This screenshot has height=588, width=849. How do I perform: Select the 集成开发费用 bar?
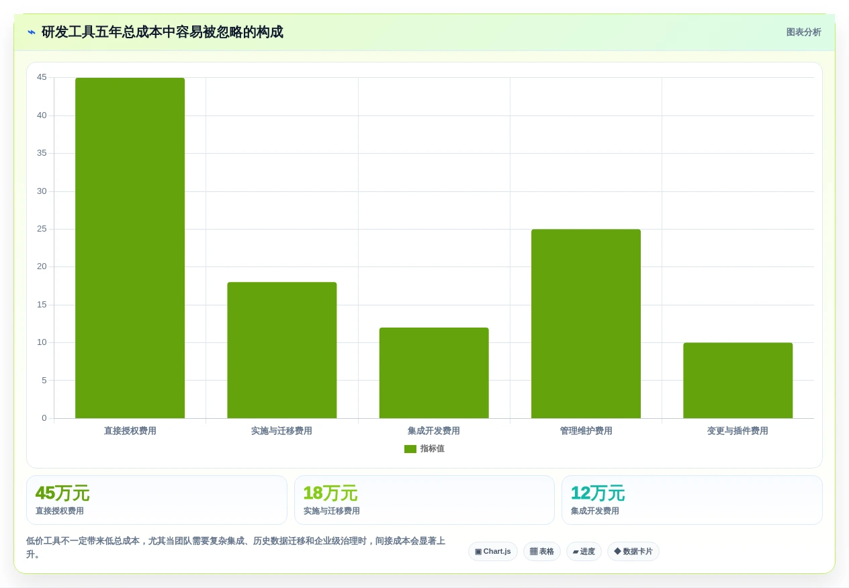[x=434, y=373]
